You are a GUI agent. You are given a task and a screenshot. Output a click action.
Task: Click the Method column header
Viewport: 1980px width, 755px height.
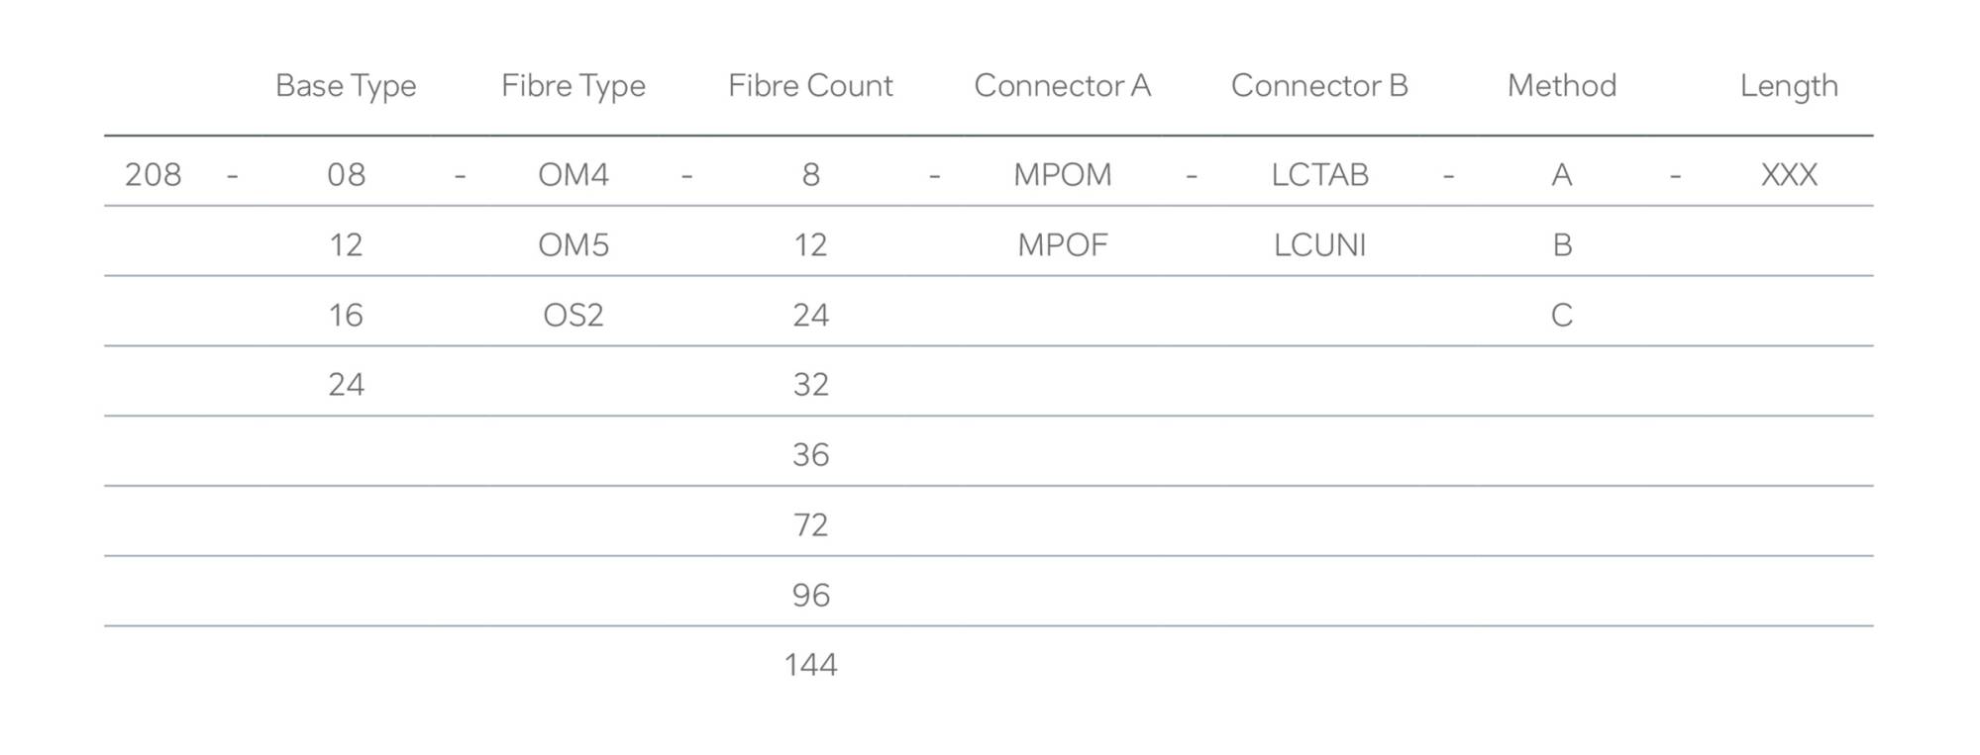(x=1562, y=85)
